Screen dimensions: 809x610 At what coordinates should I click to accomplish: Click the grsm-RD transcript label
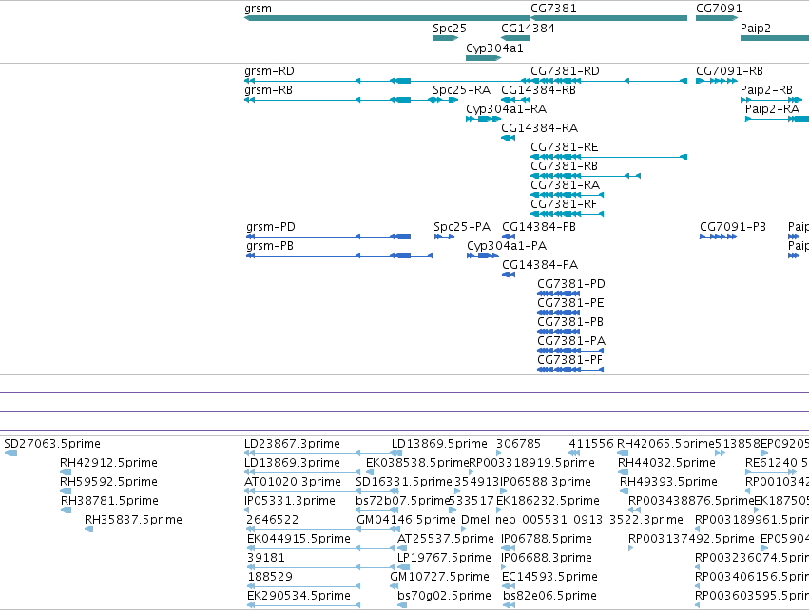[269, 71]
